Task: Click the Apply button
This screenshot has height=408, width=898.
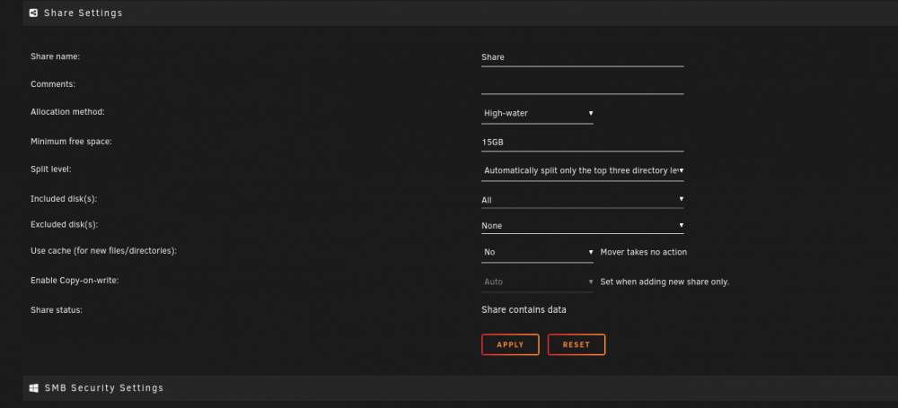Action: point(510,344)
